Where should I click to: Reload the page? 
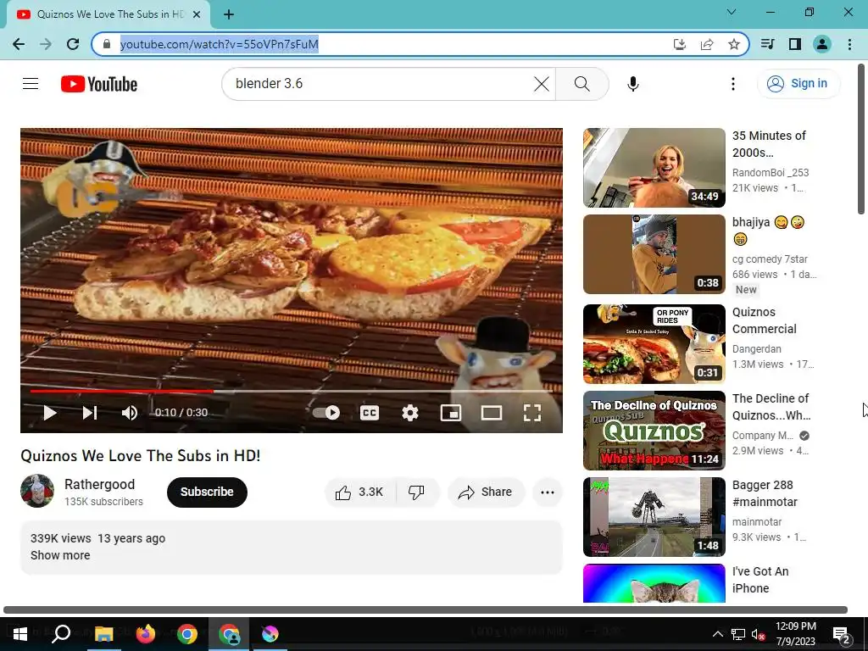tap(73, 44)
